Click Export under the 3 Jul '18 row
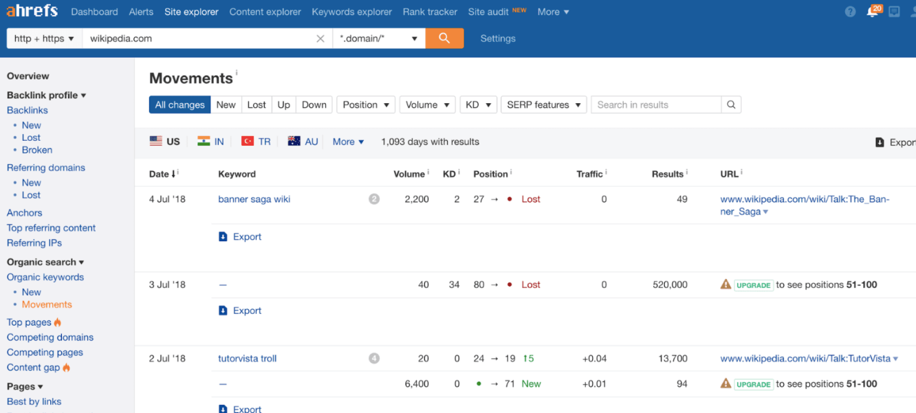916x413 pixels. [x=240, y=311]
